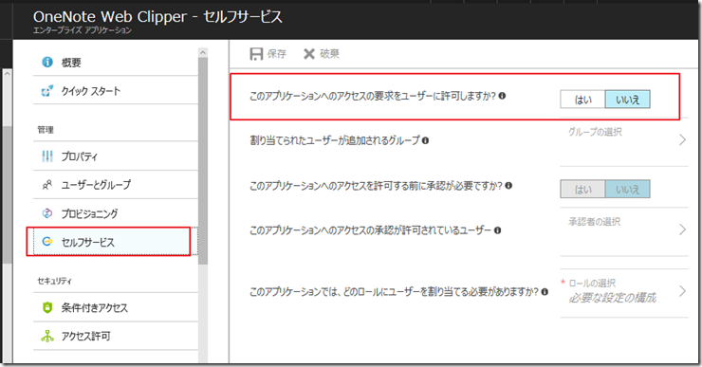
Task: Click the 破棄 X icon
Action: point(309,54)
